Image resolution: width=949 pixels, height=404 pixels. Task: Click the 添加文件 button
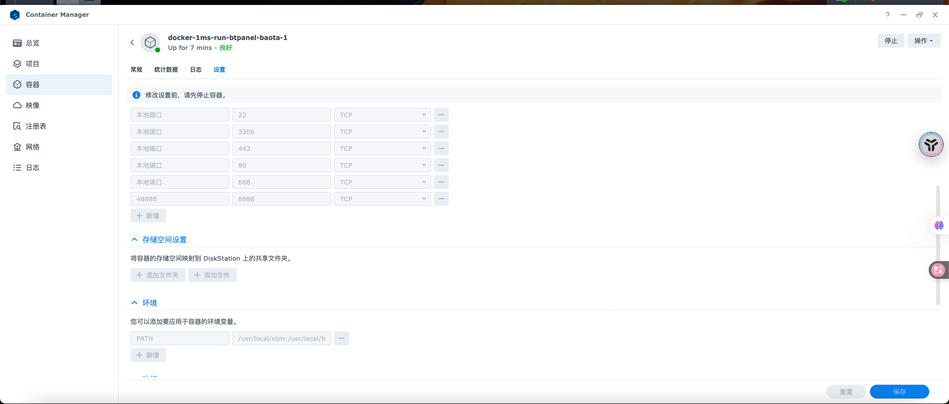(213, 275)
